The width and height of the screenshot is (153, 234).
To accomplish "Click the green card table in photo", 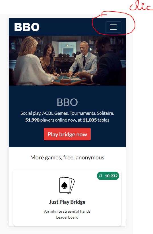I will 70,79.
